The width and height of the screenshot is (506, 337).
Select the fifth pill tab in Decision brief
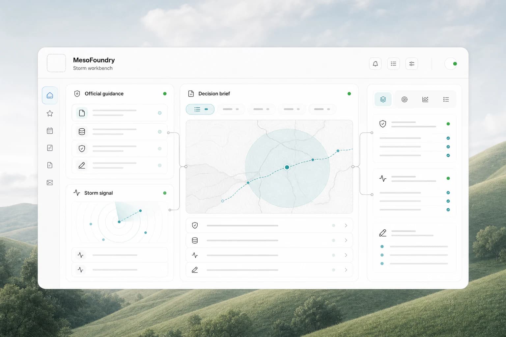(x=322, y=109)
